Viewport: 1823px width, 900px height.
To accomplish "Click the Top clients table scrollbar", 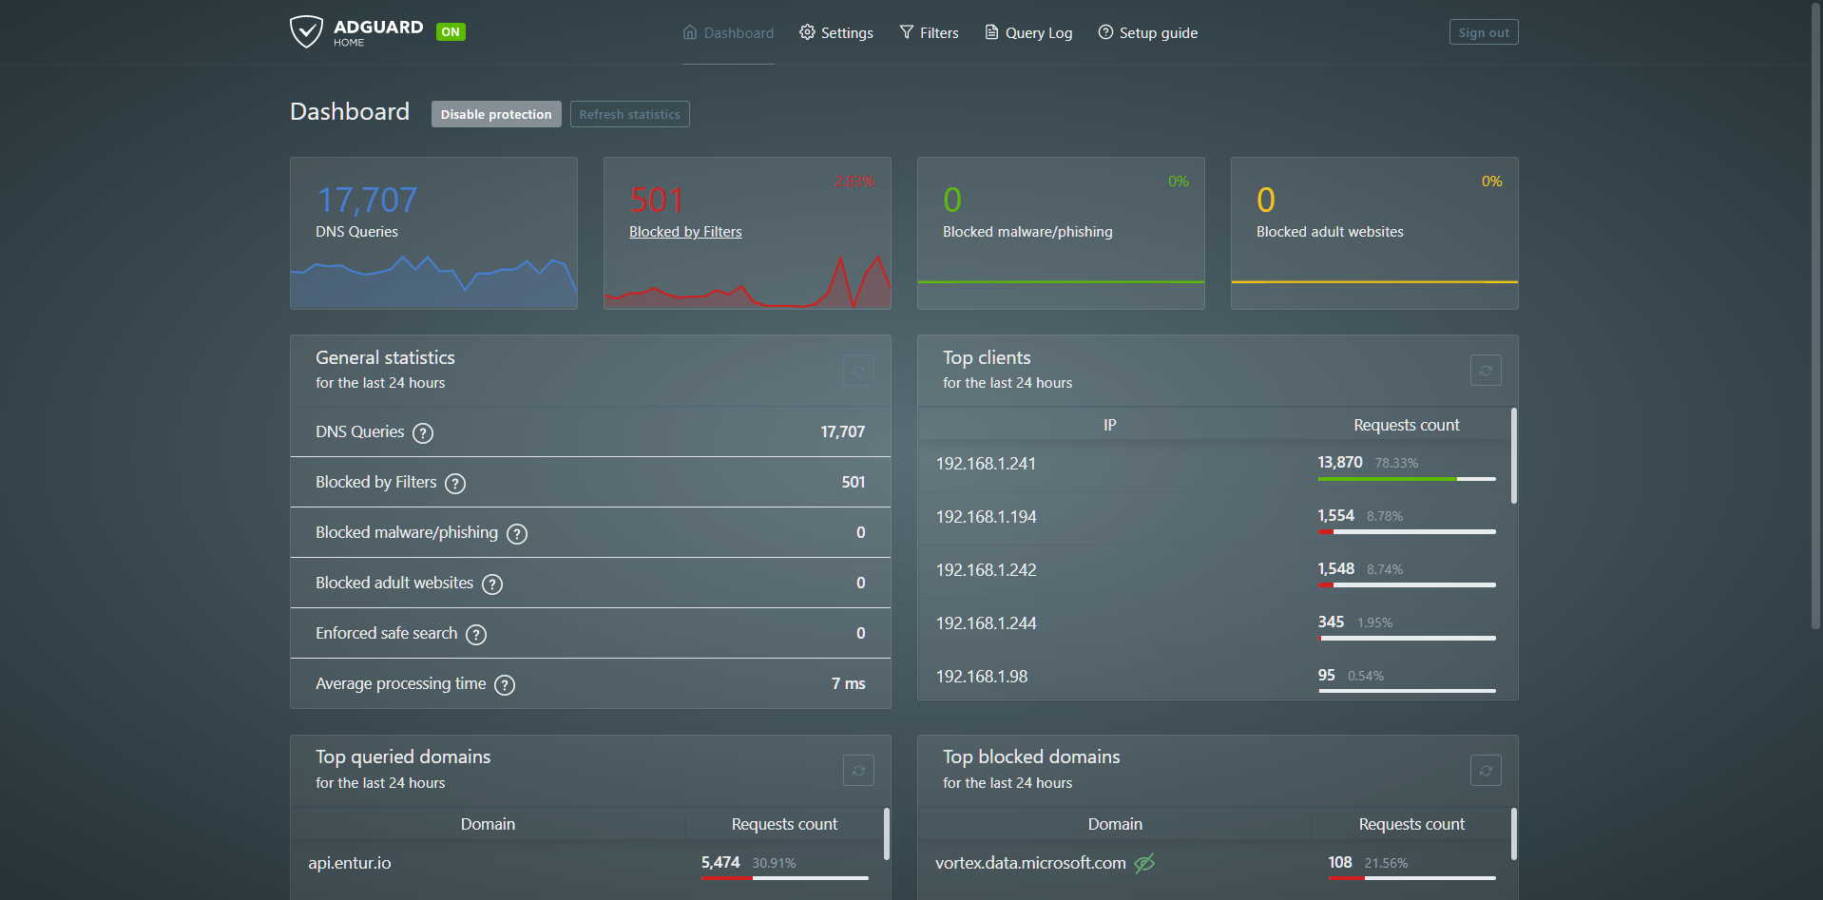I will (x=1513, y=456).
